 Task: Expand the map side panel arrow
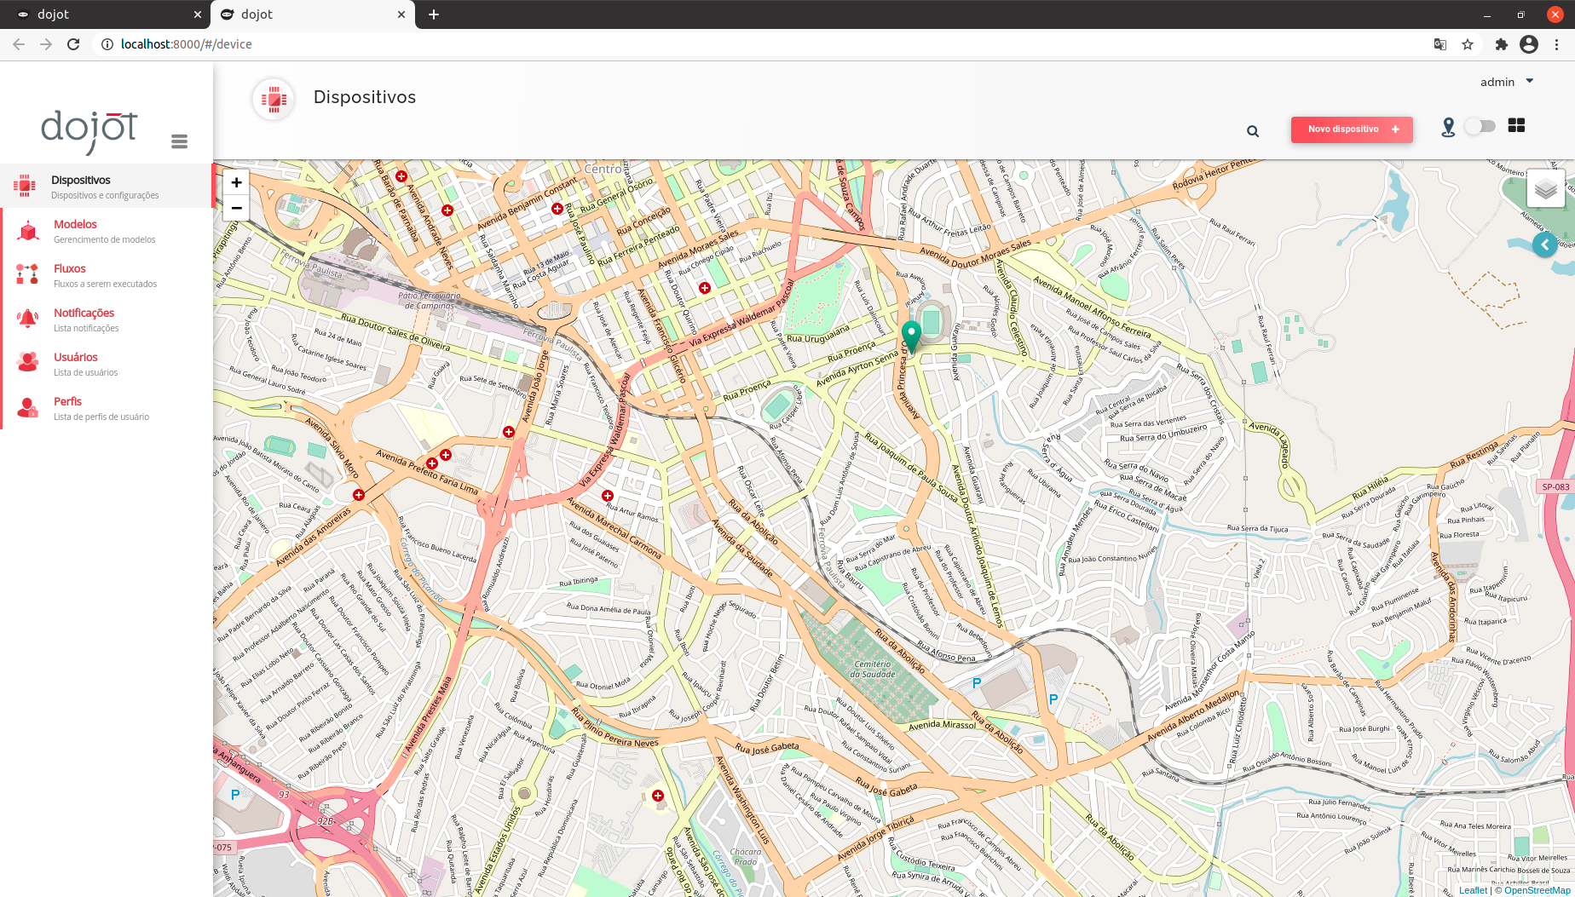point(1545,244)
